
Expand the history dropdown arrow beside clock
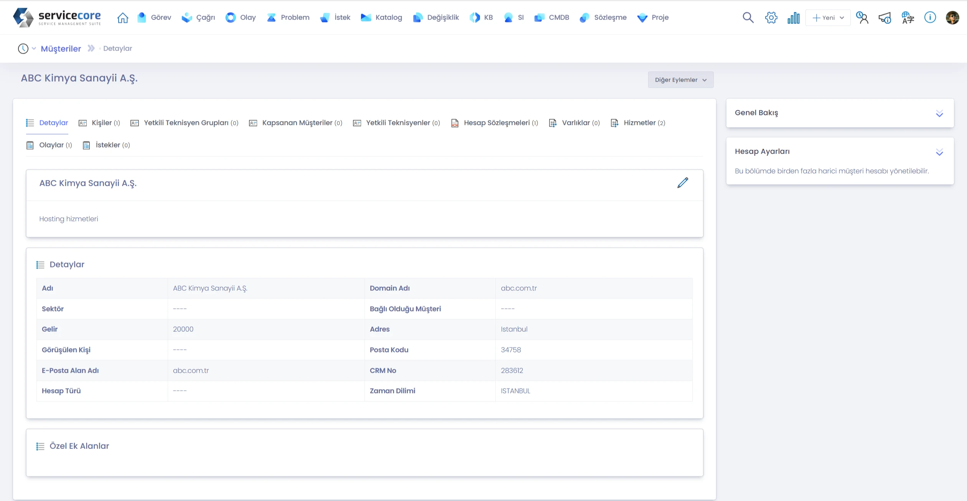pos(34,49)
